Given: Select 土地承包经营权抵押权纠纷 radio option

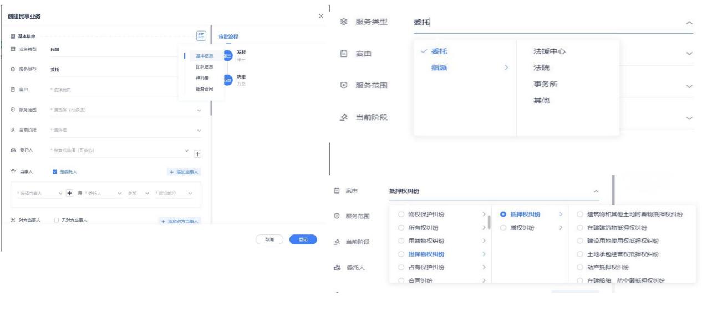Looking at the screenshot, I should 580,254.
